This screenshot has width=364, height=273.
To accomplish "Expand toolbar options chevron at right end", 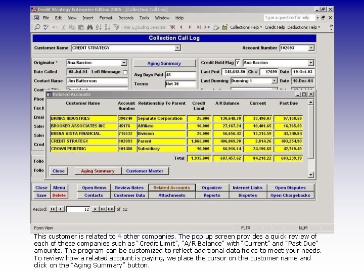I will tap(331, 27).
